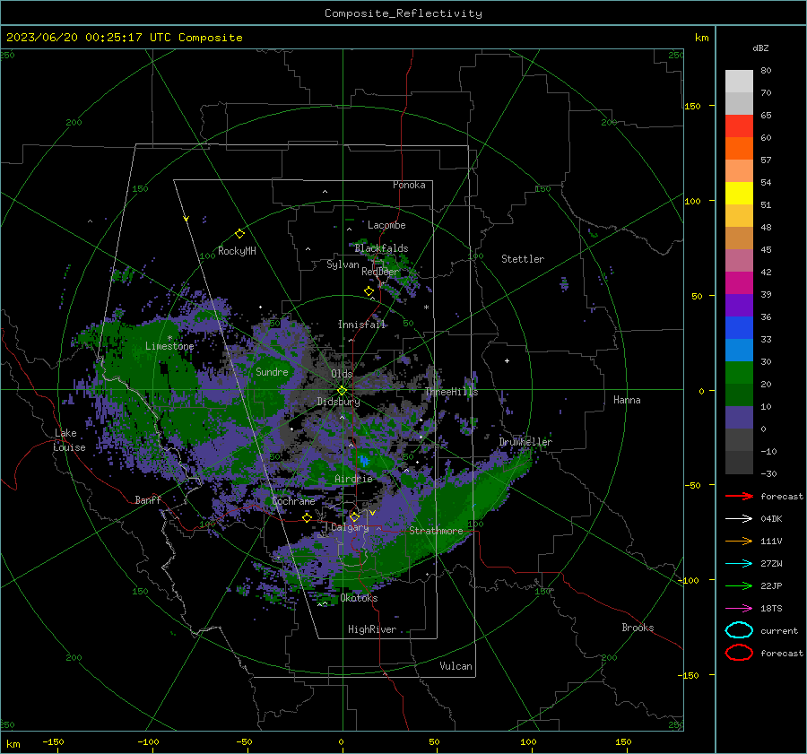Click the white 04DK arrow icon
This screenshot has width=807, height=754.
[x=739, y=518]
